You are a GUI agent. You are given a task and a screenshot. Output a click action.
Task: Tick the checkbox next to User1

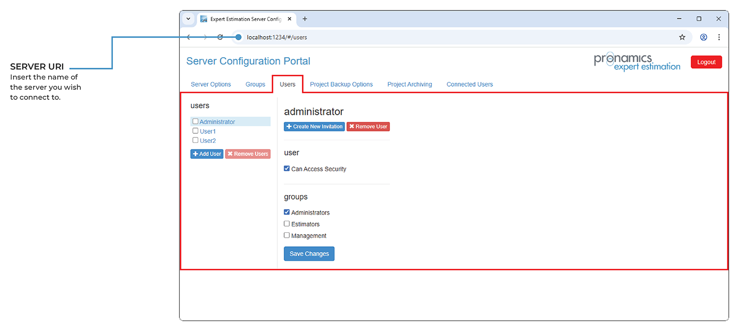pyautogui.click(x=195, y=131)
